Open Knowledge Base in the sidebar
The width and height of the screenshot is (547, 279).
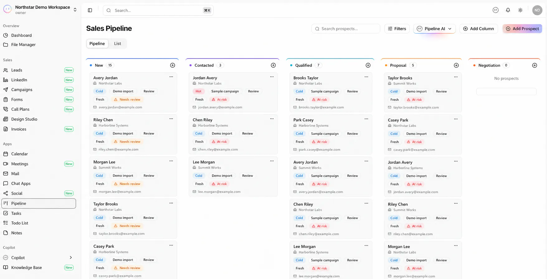coord(39,267)
